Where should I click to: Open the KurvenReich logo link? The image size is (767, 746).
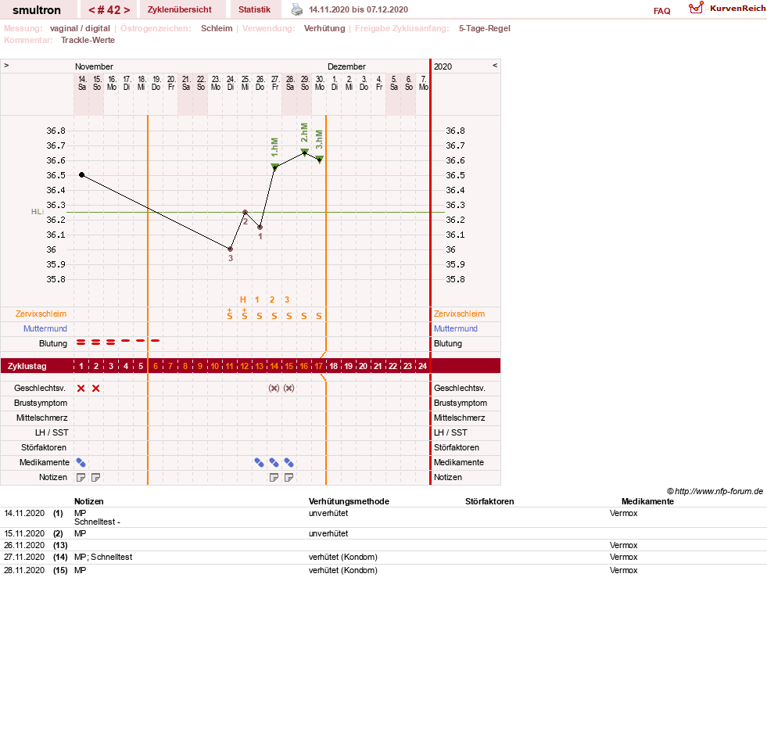[x=726, y=9]
